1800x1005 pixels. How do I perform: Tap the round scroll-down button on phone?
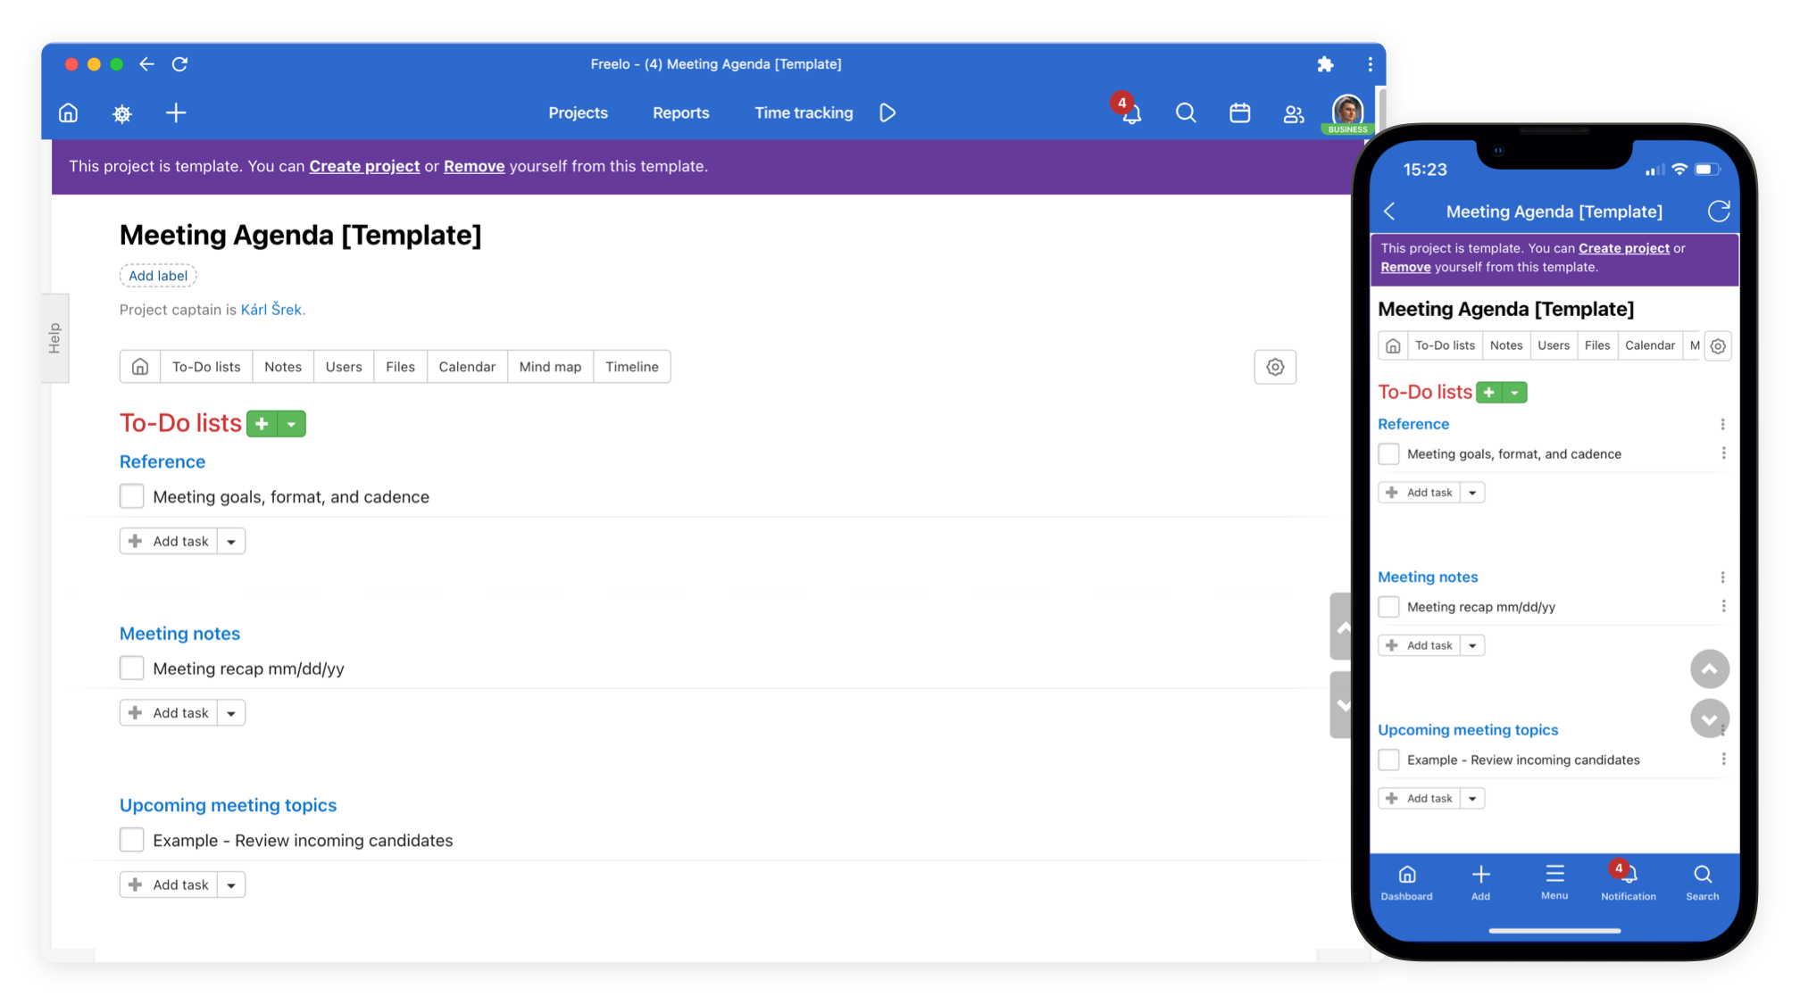tap(1710, 718)
